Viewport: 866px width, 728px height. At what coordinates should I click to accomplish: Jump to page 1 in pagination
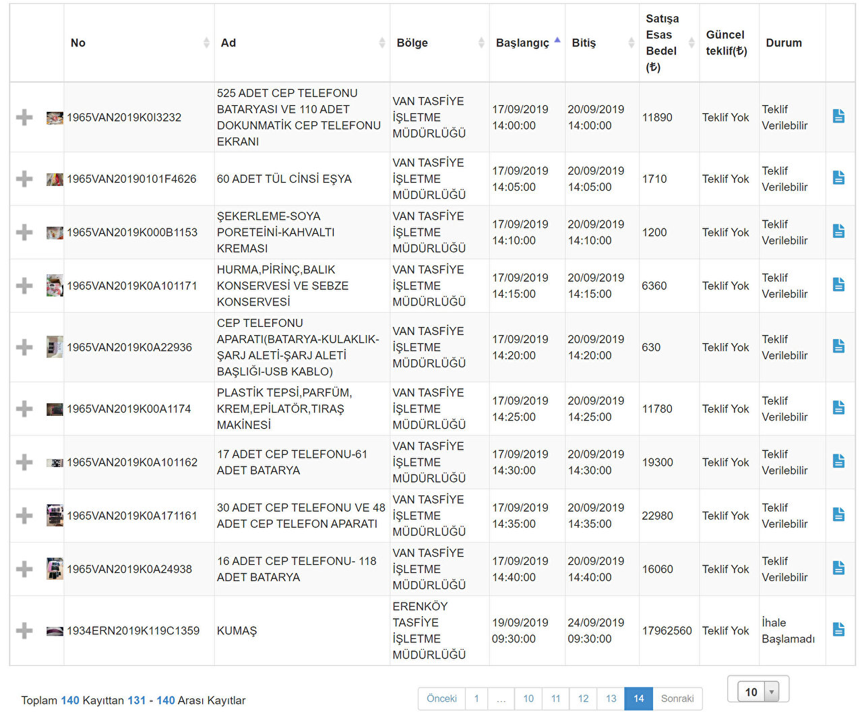click(476, 698)
